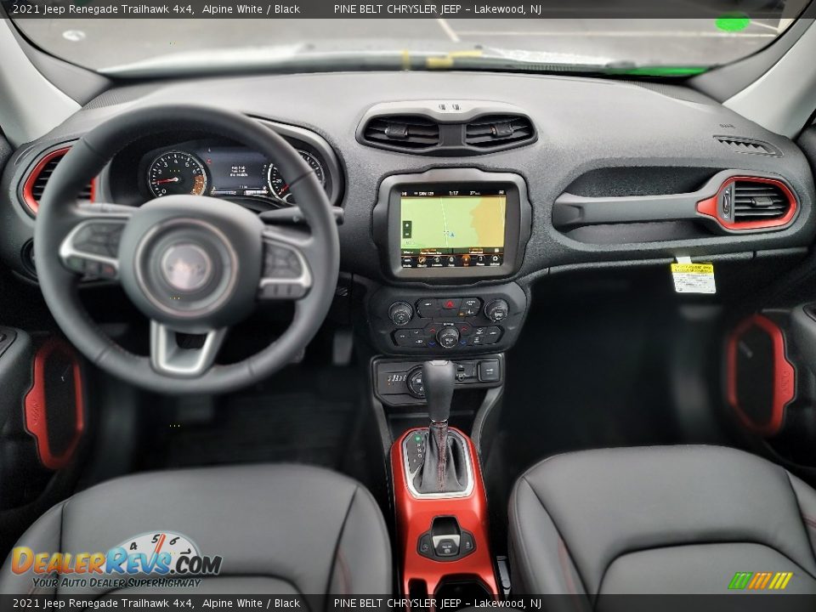816x612 pixels.
Task: Click the DealerRevs.com logo
Action: [x=116, y=561]
